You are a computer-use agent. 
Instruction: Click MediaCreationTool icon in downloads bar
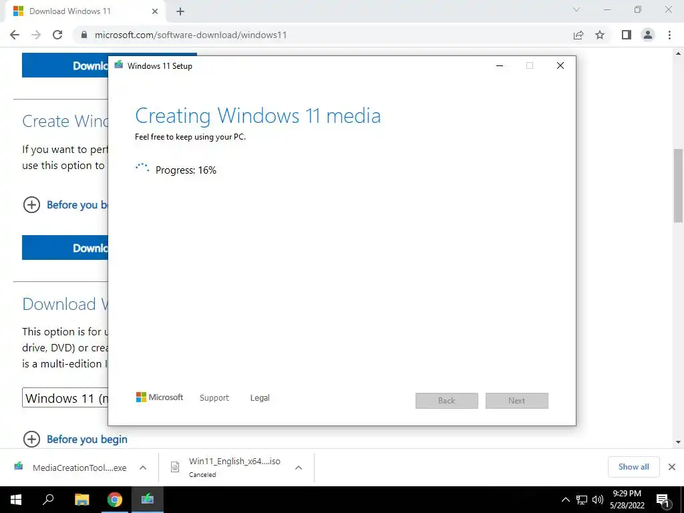[19, 466]
